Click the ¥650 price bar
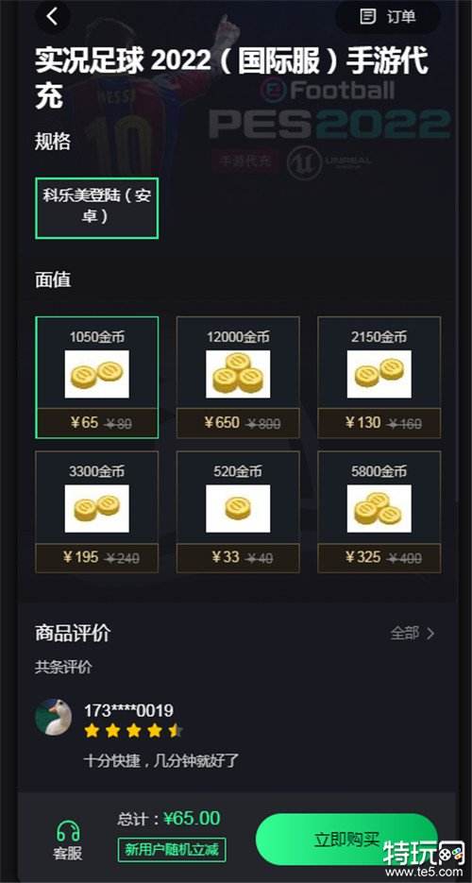The height and width of the screenshot is (883, 472). [238, 423]
